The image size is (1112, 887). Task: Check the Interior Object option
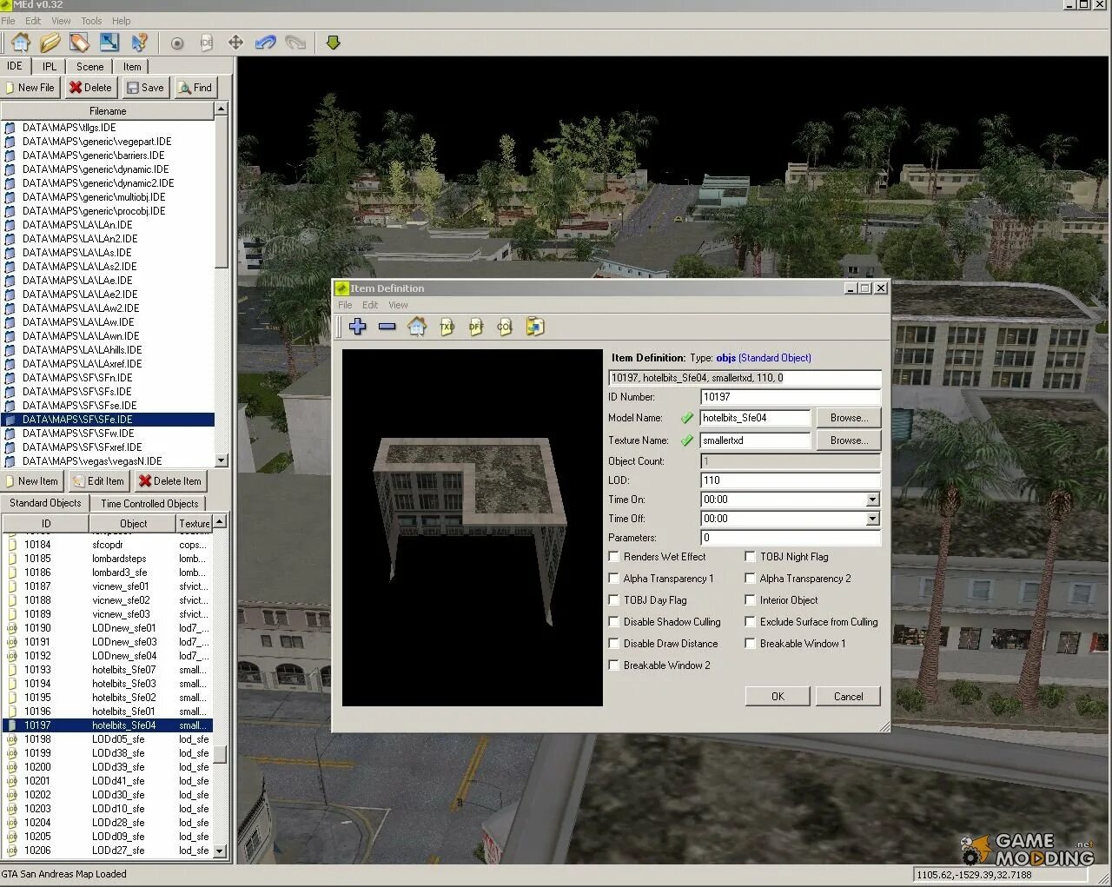pyautogui.click(x=751, y=600)
